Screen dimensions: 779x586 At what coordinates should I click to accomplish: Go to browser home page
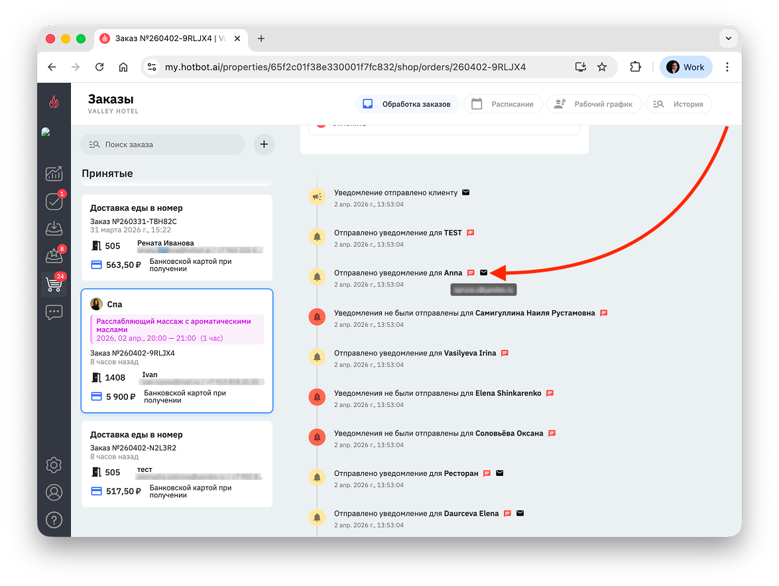123,67
